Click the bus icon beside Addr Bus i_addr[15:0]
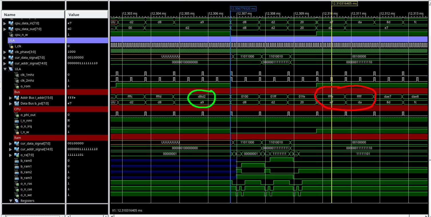Viewport: 431px width, 217px height. click(x=16, y=98)
